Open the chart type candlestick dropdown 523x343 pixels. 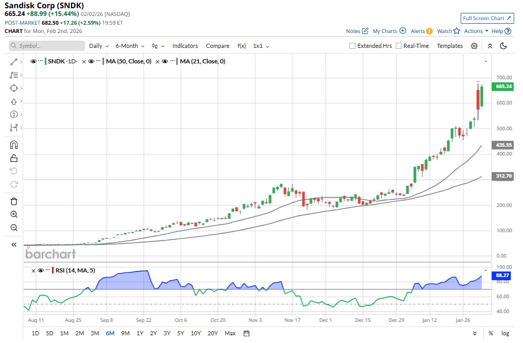click(x=158, y=46)
